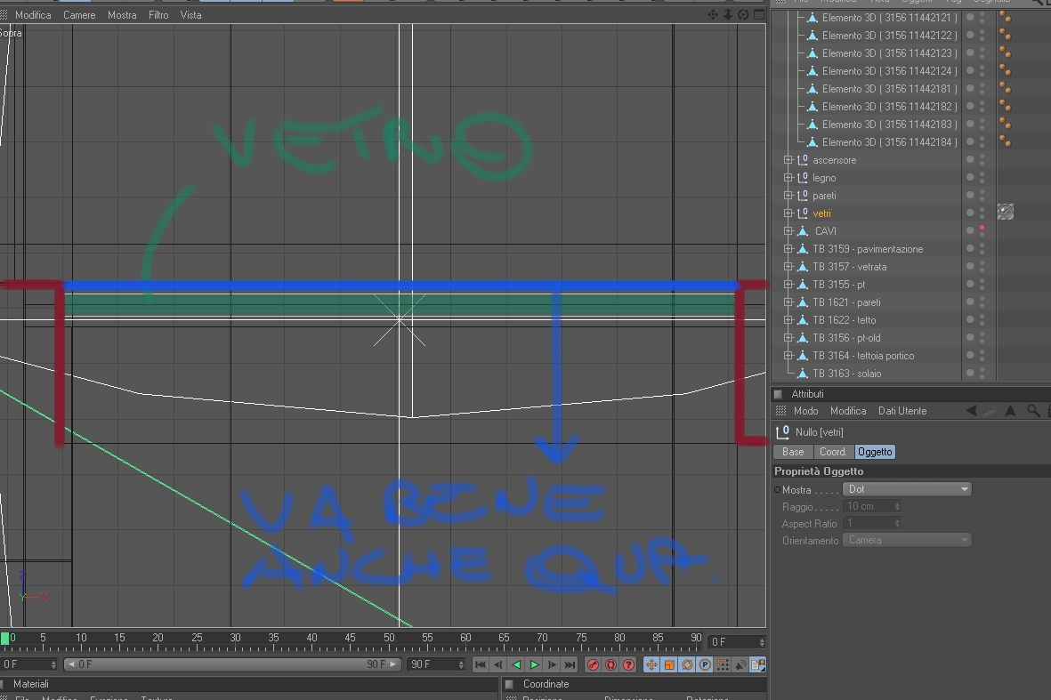Toggle parameter keyframe recording P icon

(x=705, y=664)
